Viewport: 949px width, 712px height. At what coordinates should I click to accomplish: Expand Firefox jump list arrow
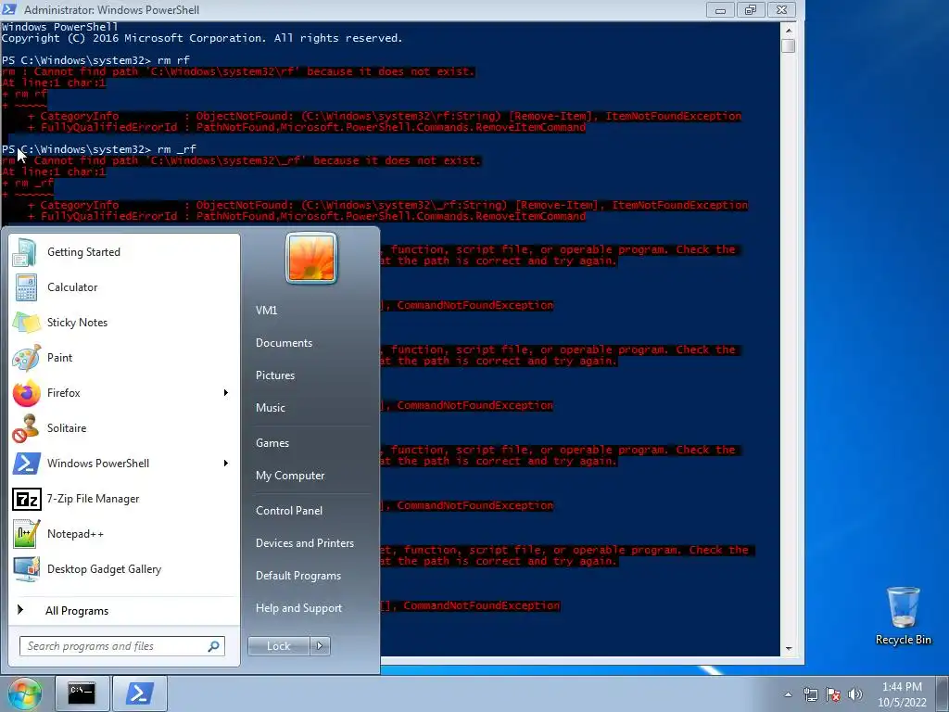226,393
